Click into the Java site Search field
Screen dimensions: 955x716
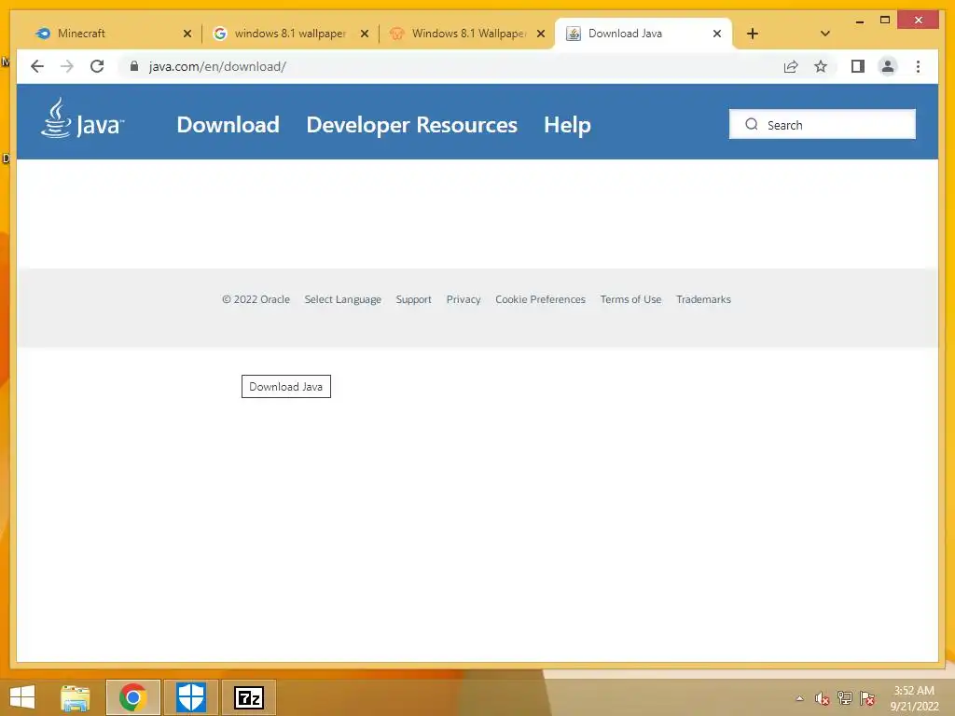tap(823, 124)
